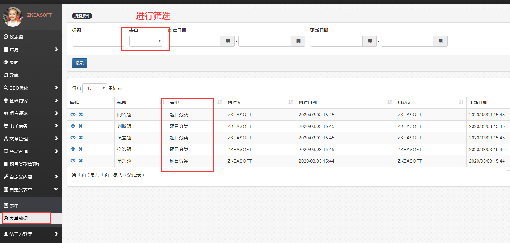Go to 仪表盘 dashboard
Viewport: 510px width, 243px height.
click(x=31, y=37)
